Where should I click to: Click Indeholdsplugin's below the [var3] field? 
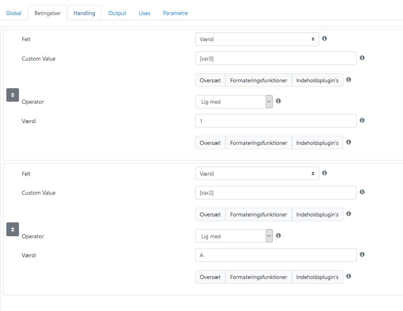coord(318,80)
